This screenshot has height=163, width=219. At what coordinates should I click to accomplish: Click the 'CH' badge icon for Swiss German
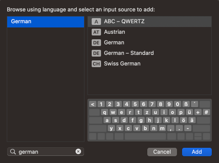coord(96,64)
